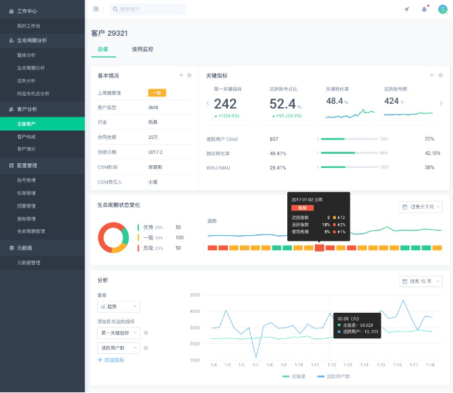
Task: Toggle the 北极星 series in chart legend
Action: click(x=293, y=376)
